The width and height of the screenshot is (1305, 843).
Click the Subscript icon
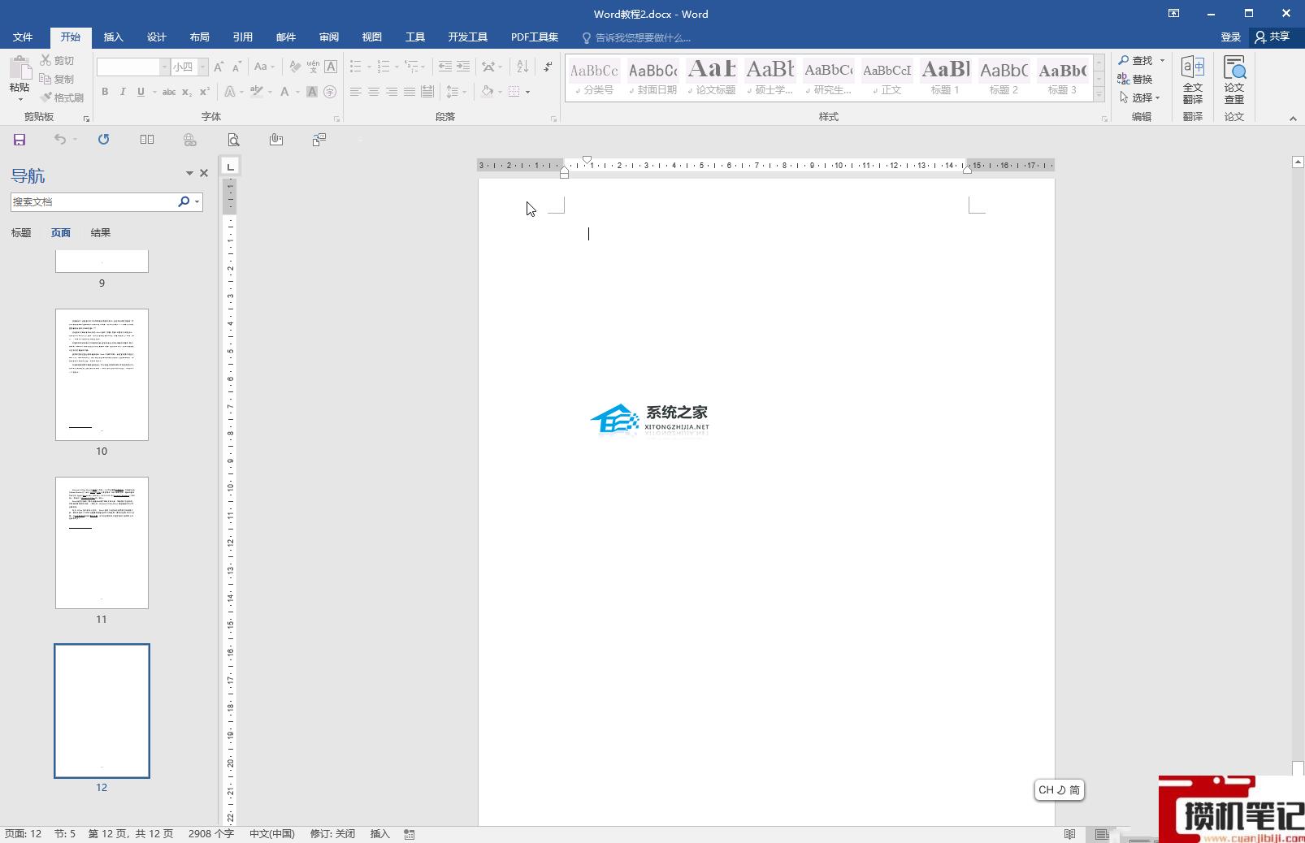point(186,92)
